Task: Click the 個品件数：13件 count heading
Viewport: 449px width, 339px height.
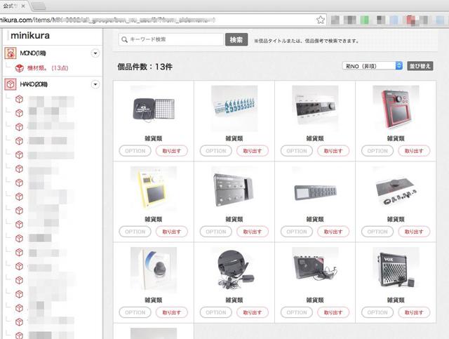Action: tap(145, 67)
